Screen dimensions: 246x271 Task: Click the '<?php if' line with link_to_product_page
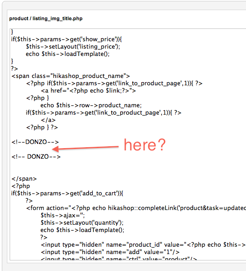coord(114,83)
